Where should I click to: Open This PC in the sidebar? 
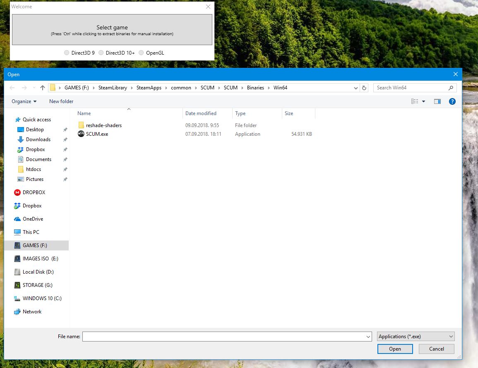[x=31, y=232]
